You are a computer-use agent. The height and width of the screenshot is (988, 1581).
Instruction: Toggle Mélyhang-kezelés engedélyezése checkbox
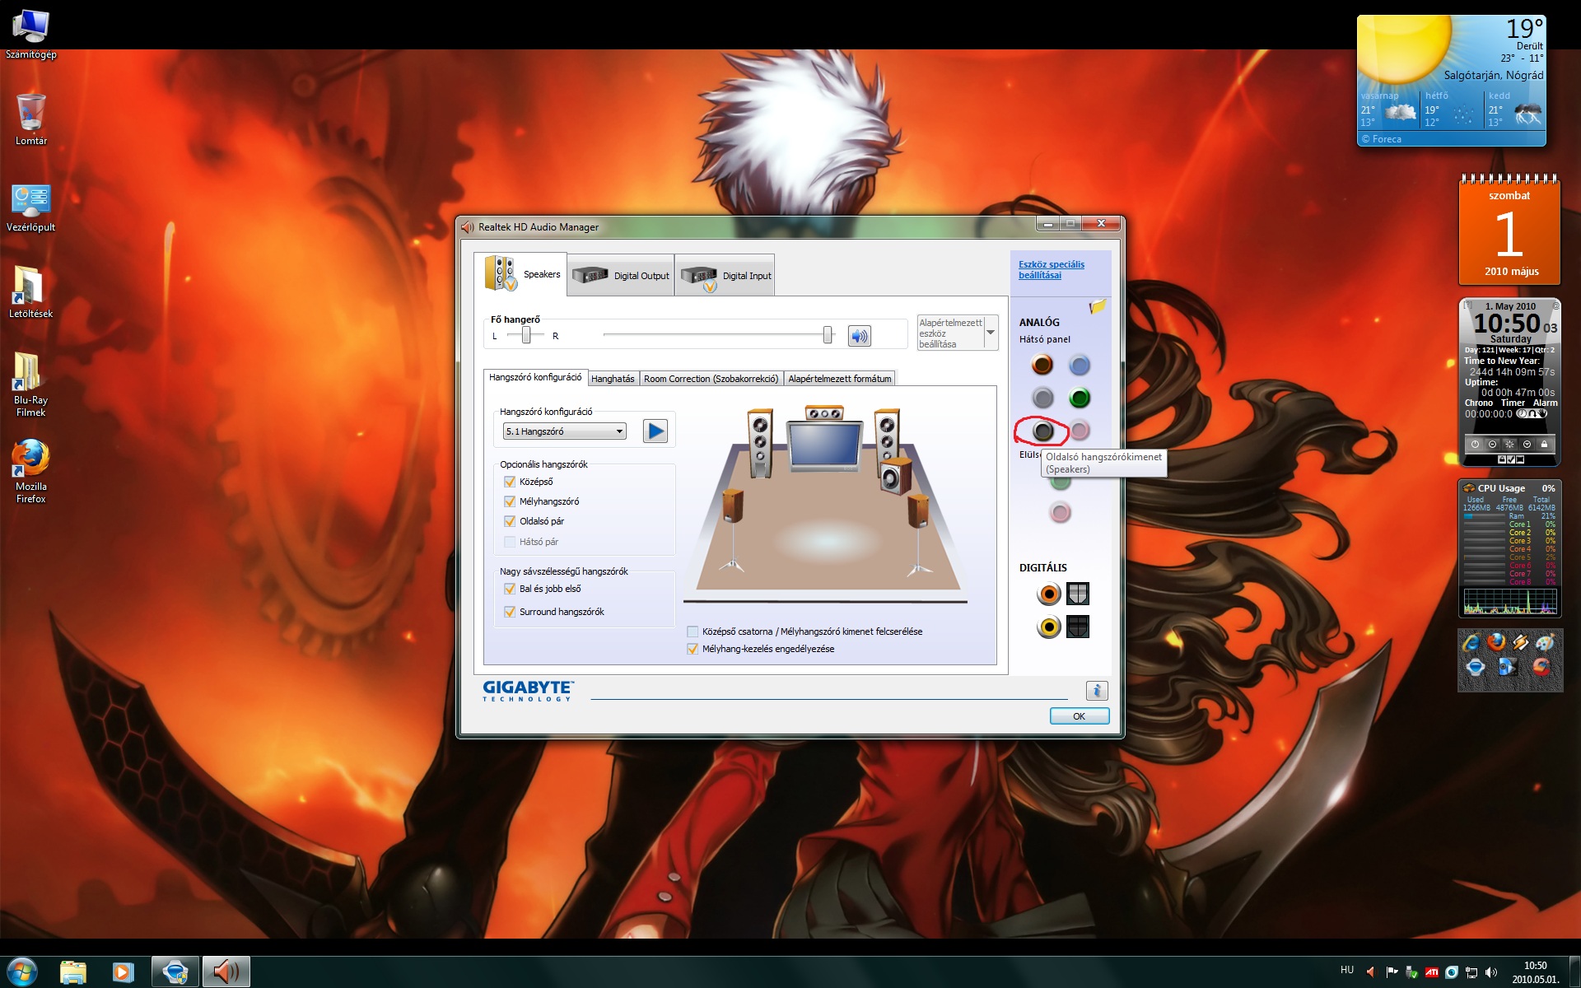tap(693, 649)
